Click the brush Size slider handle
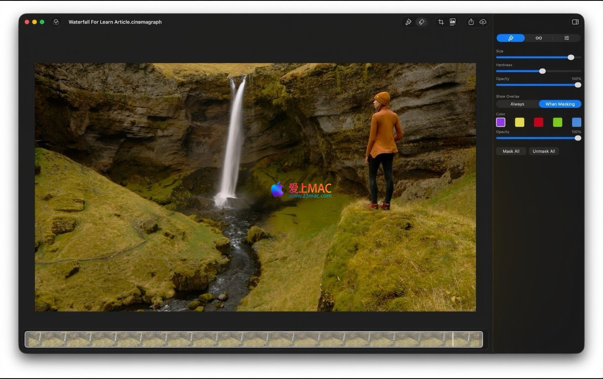Image resolution: width=603 pixels, height=379 pixels. [x=571, y=57]
